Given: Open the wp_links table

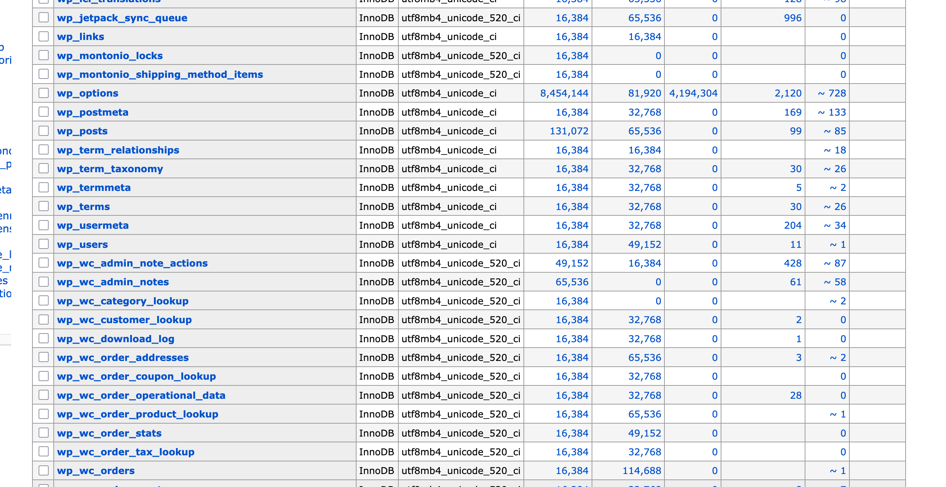Looking at the screenshot, I should 80,37.
